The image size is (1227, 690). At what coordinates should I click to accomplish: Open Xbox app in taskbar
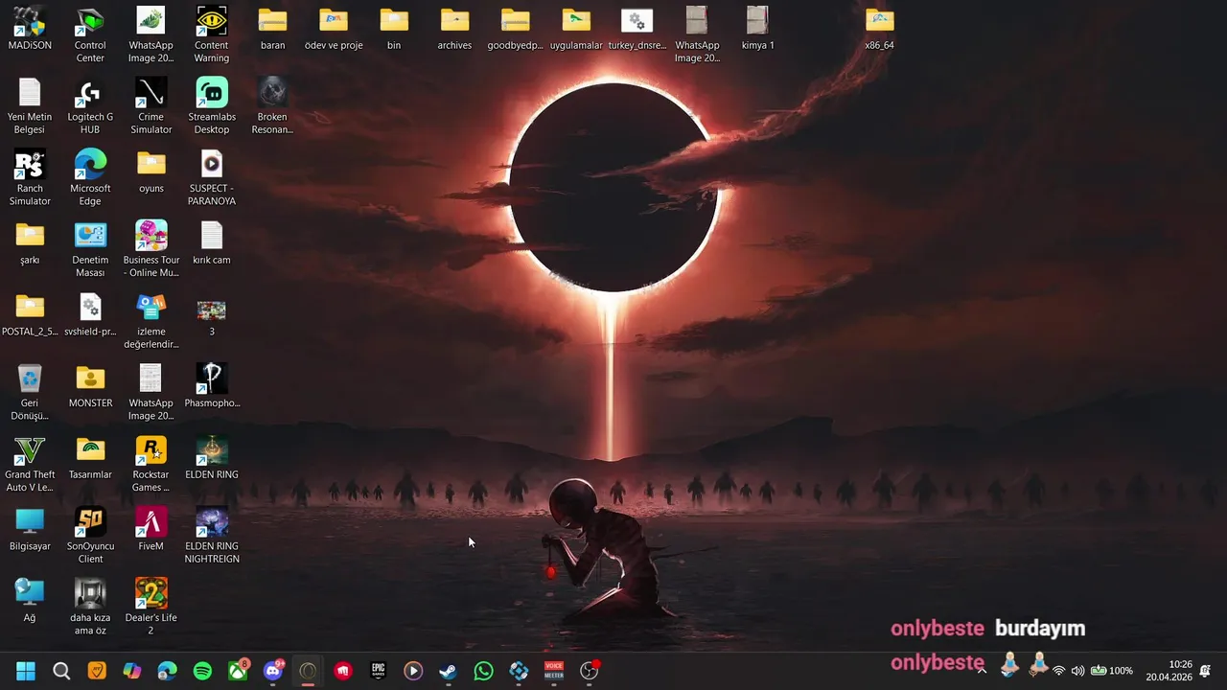pyautogui.click(x=238, y=671)
